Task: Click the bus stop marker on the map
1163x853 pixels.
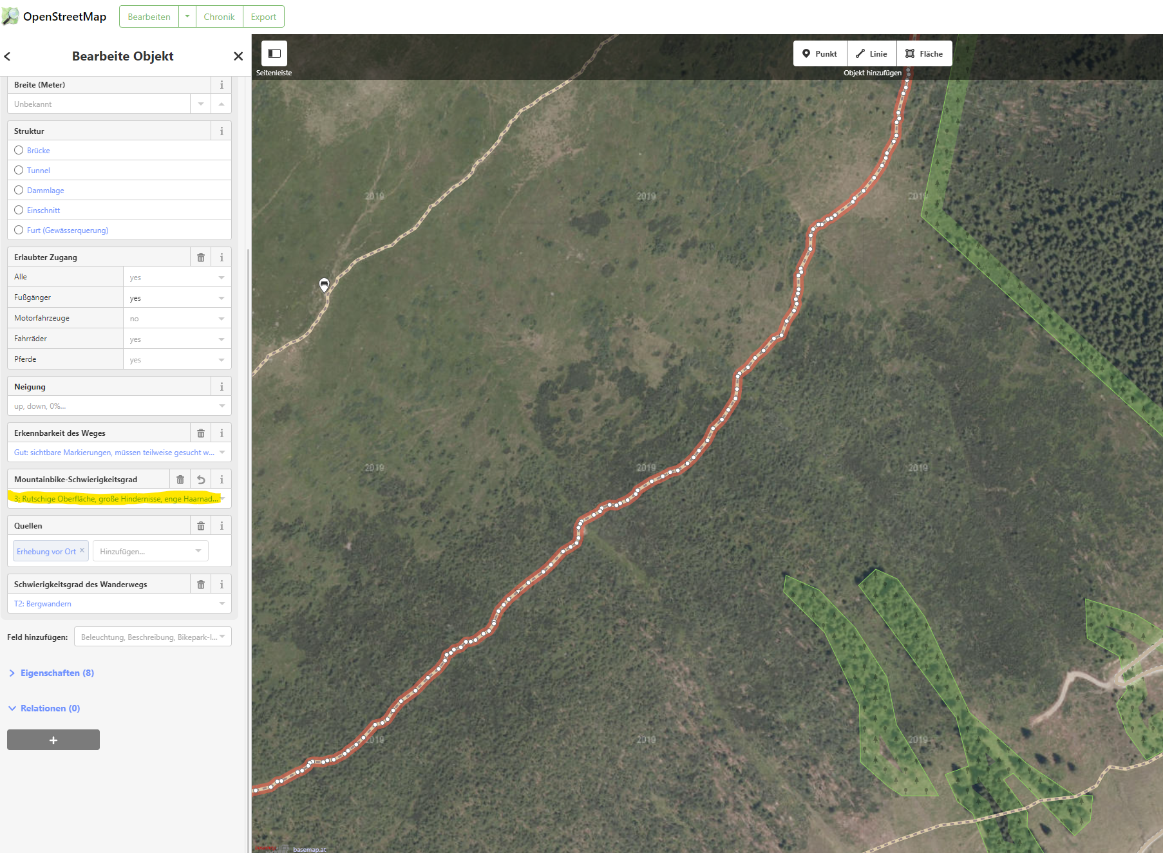Action: 325,285
